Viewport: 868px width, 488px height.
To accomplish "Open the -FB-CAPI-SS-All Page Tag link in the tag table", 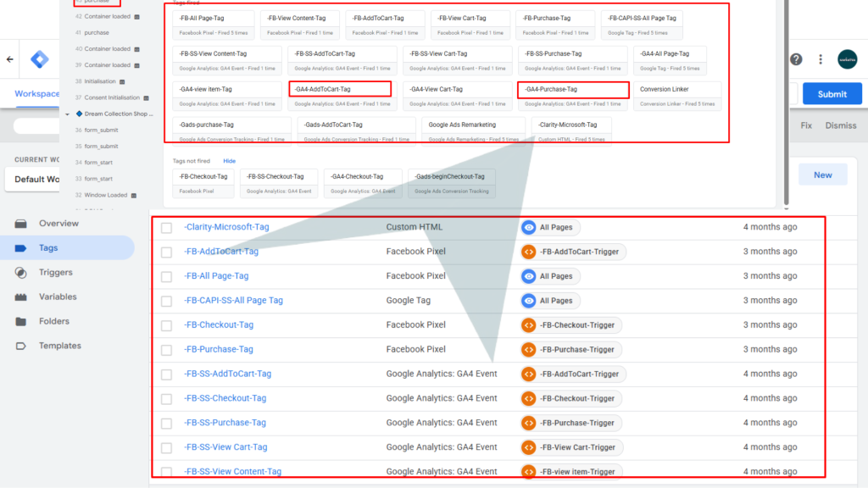I will click(x=234, y=301).
